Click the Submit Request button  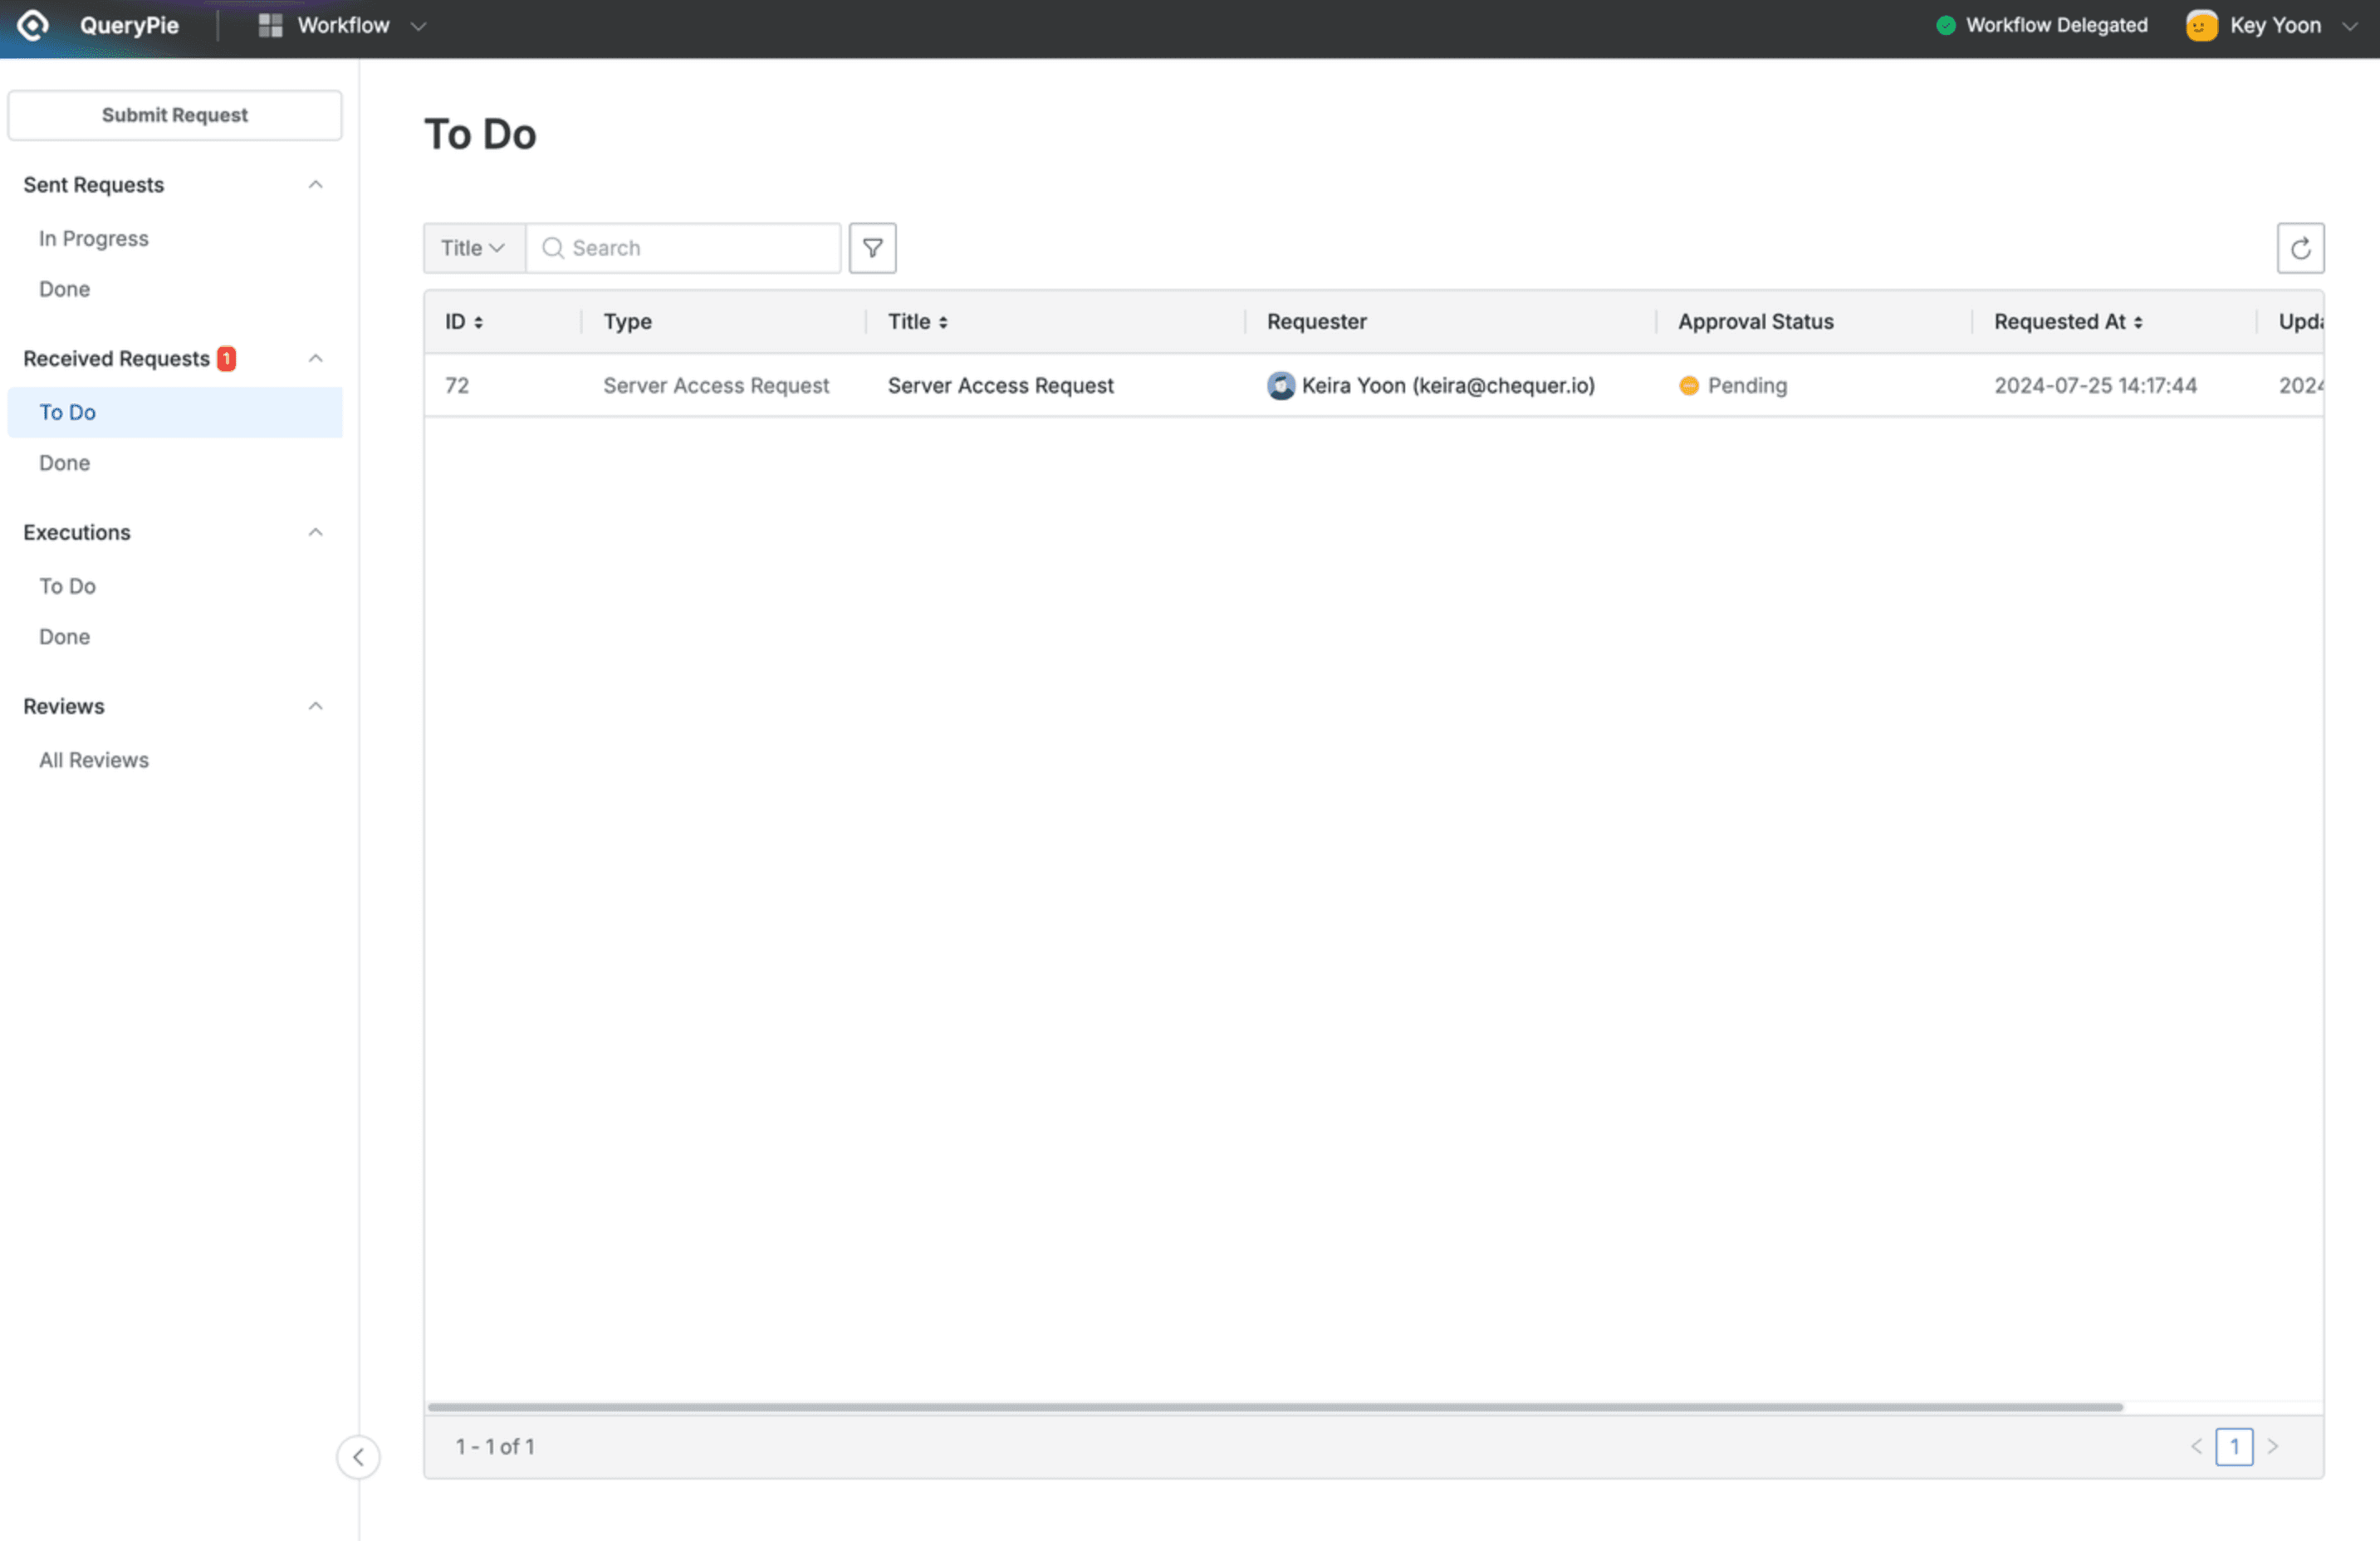coord(174,115)
